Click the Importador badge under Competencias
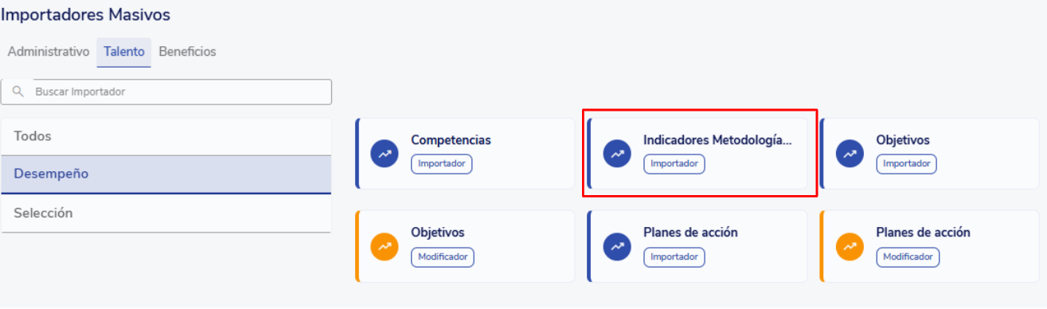Image resolution: width=1047 pixels, height=309 pixels. [x=442, y=164]
